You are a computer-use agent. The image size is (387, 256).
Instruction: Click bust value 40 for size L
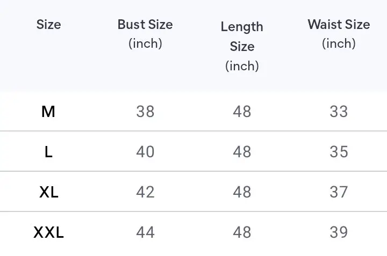click(145, 152)
